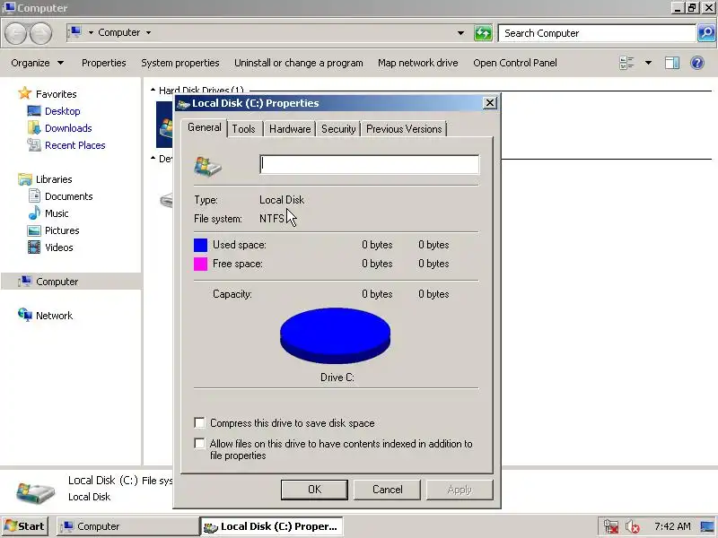Click the Forward navigation arrow
Viewport: 718px width, 538px height.
(40, 33)
